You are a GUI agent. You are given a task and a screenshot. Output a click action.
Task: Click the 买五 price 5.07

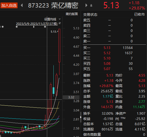[x=107, y=69]
